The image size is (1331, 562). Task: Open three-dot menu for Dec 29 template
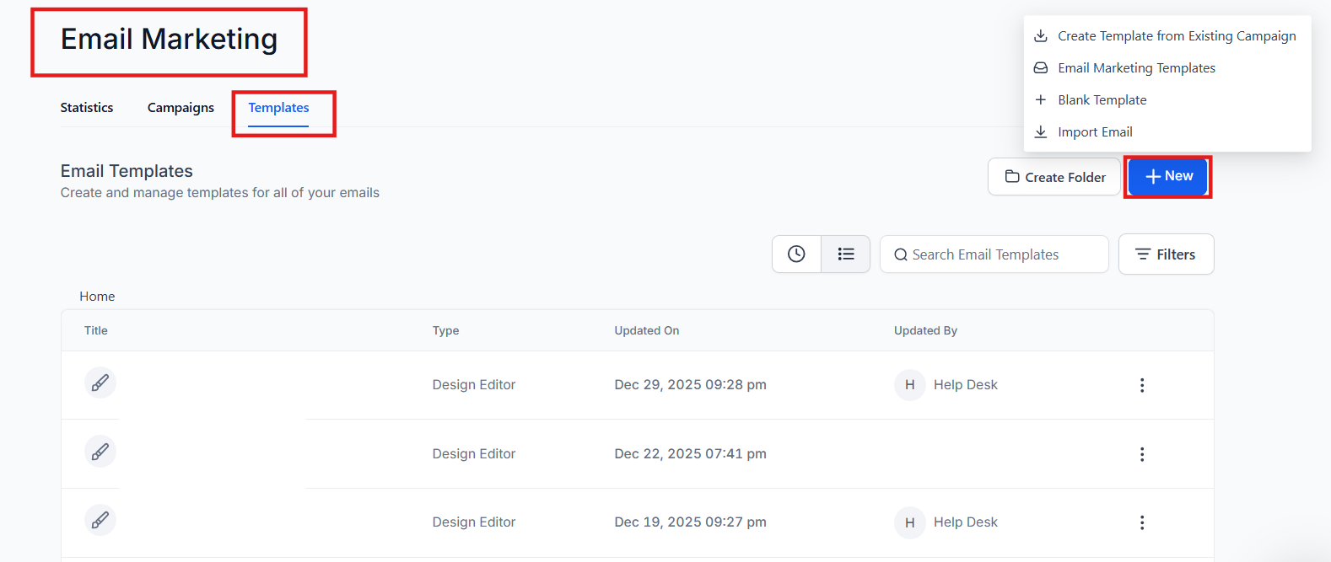point(1142,385)
